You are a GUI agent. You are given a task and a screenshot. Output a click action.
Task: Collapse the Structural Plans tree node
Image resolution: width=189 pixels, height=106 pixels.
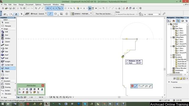171,46
